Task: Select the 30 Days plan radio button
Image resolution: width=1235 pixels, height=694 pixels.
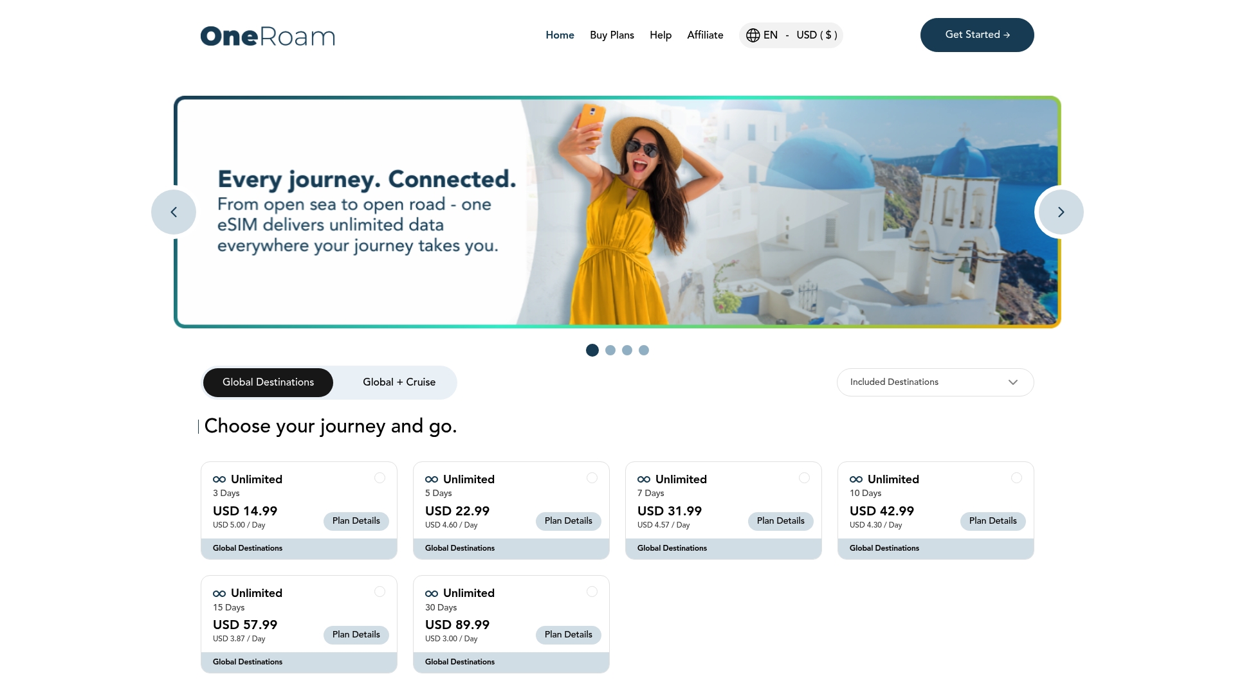Action: tap(592, 592)
